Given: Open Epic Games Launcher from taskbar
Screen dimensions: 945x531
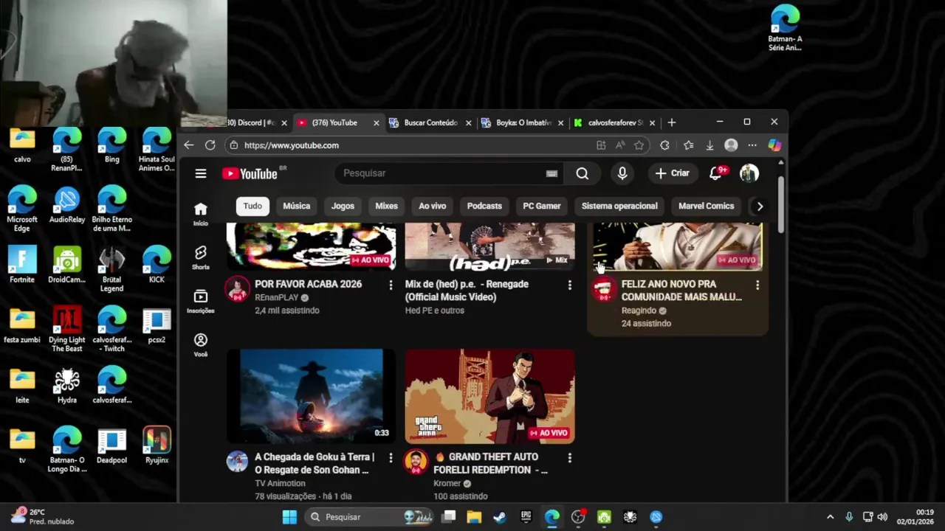Looking at the screenshot, I should click(526, 517).
